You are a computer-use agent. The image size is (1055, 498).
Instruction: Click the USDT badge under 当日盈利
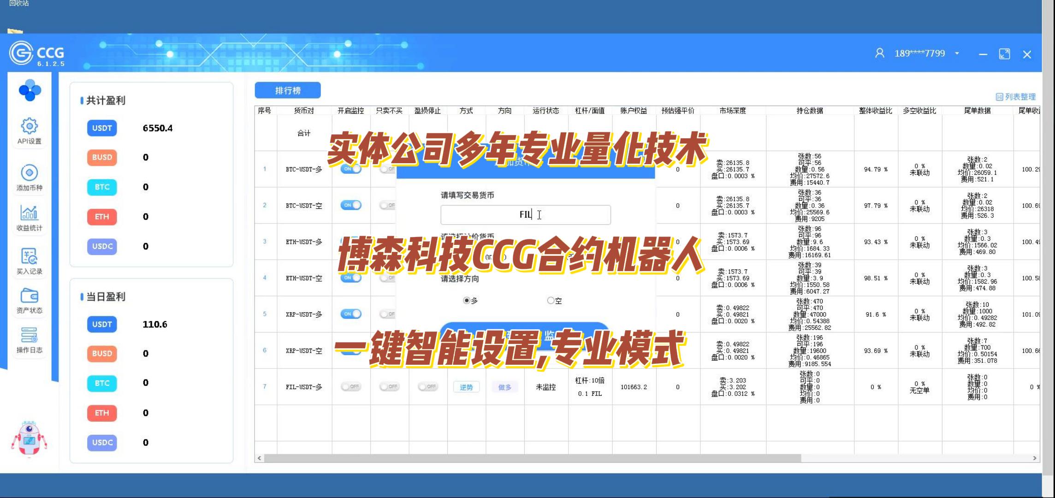coord(102,324)
